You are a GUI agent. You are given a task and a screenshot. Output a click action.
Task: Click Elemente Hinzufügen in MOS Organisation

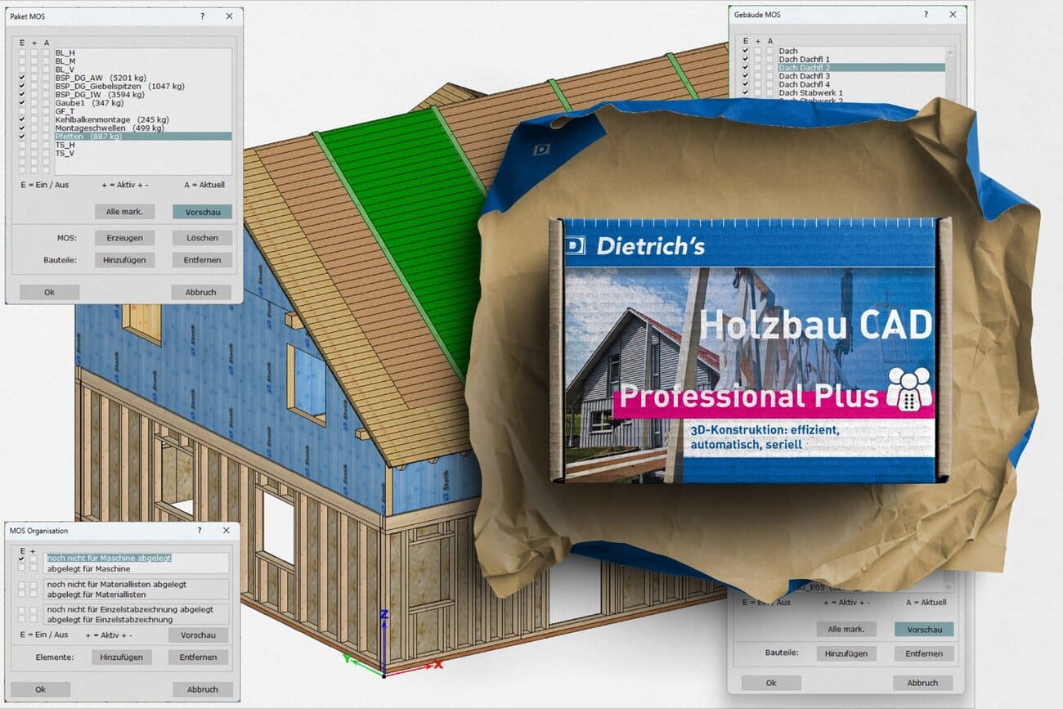121,657
